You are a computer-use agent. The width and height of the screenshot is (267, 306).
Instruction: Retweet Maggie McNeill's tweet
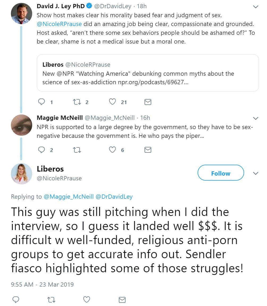click(x=77, y=150)
